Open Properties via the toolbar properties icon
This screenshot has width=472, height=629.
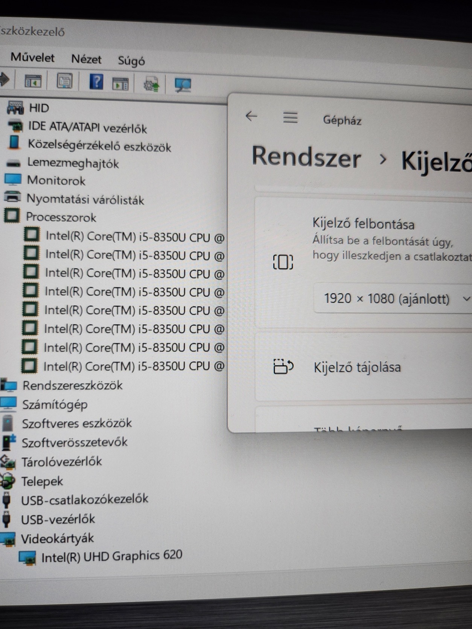coord(65,81)
